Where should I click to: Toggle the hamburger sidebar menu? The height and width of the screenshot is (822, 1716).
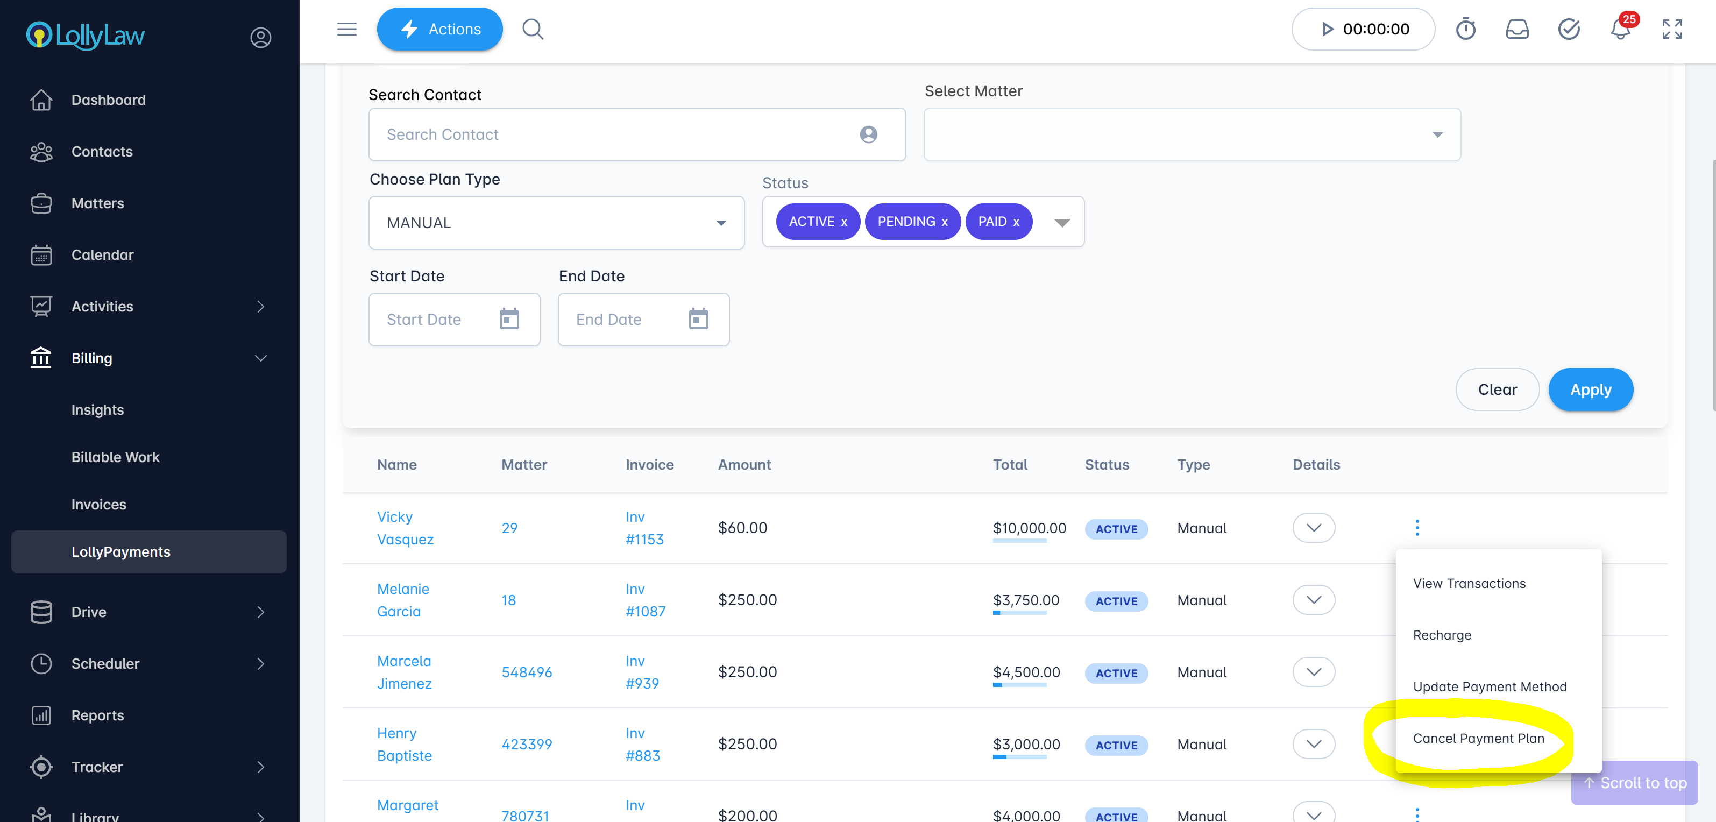[x=346, y=29]
